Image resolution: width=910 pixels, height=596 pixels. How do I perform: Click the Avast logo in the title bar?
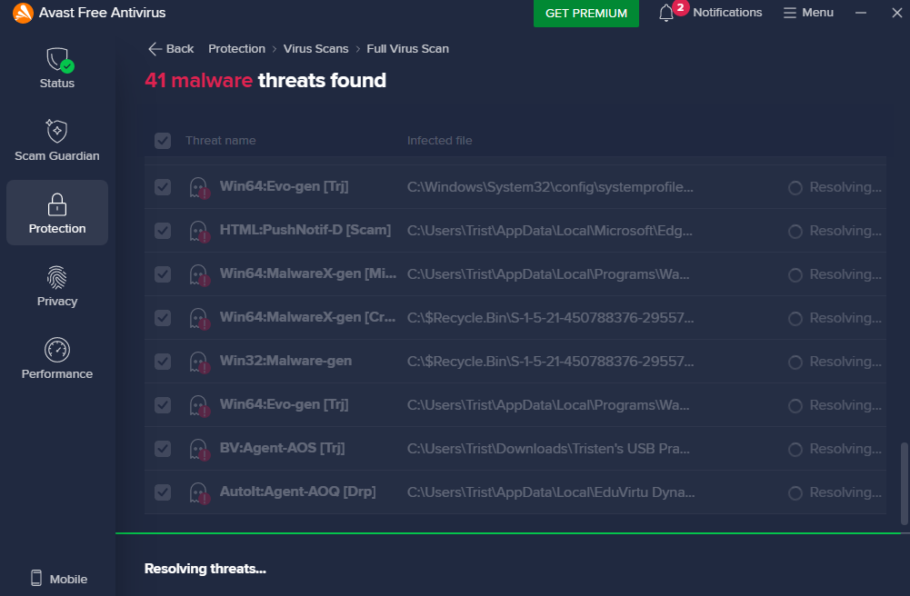[23, 13]
